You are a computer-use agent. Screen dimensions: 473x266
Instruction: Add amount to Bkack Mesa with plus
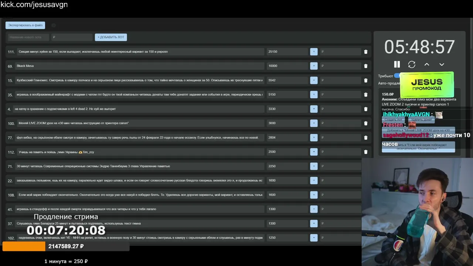click(x=314, y=66)
